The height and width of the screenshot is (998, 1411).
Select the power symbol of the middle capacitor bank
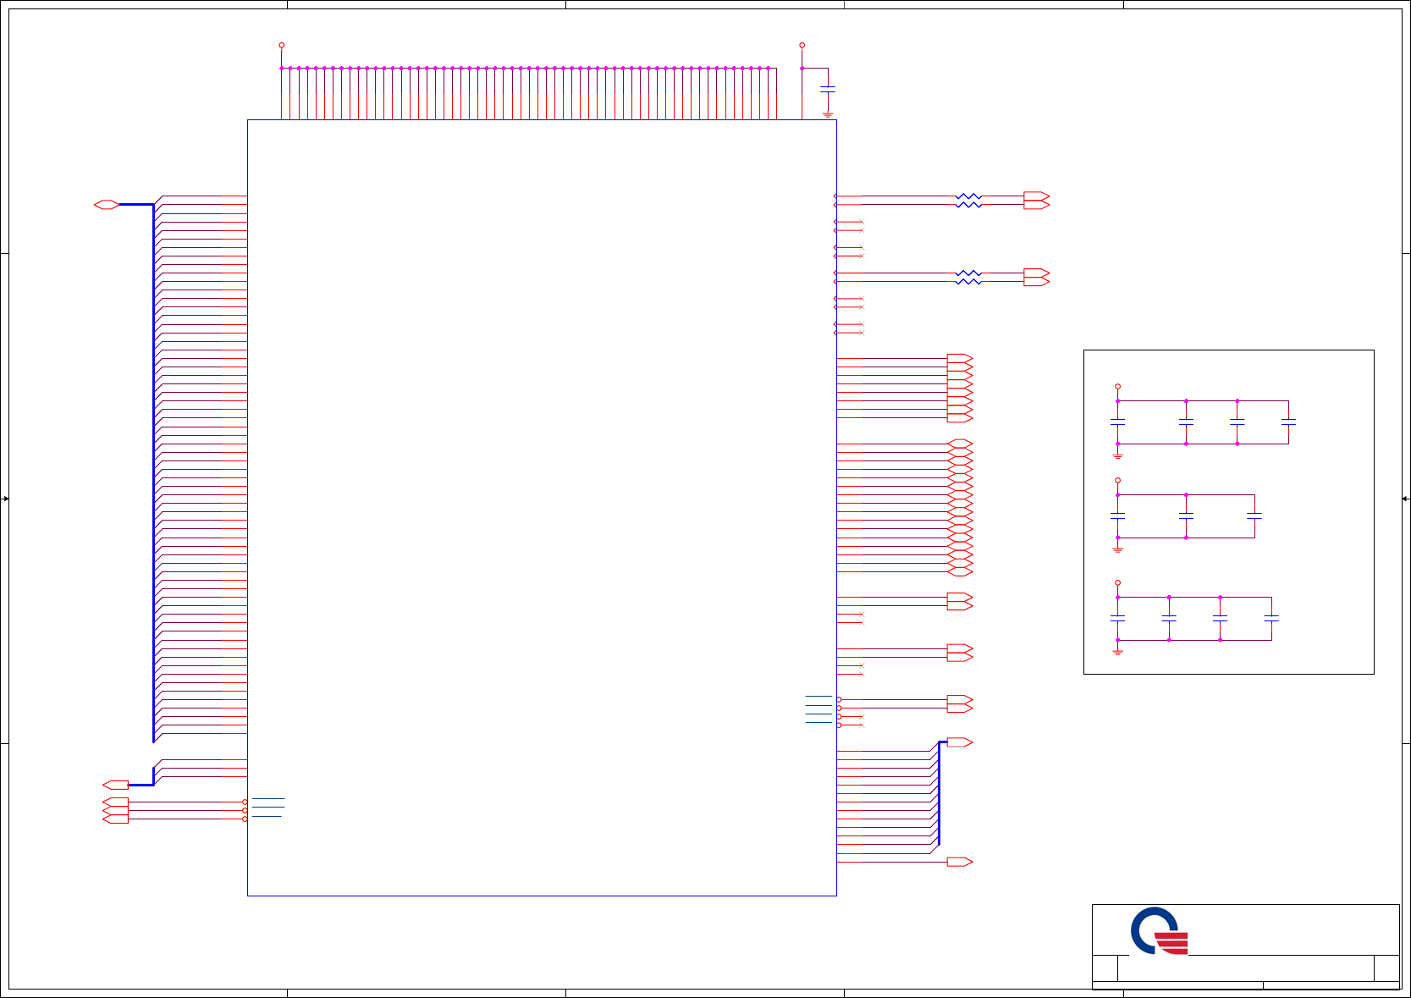coord(1118,481)
